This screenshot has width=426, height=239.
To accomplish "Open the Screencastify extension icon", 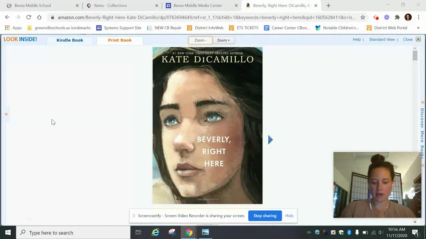I will point(376,17).
